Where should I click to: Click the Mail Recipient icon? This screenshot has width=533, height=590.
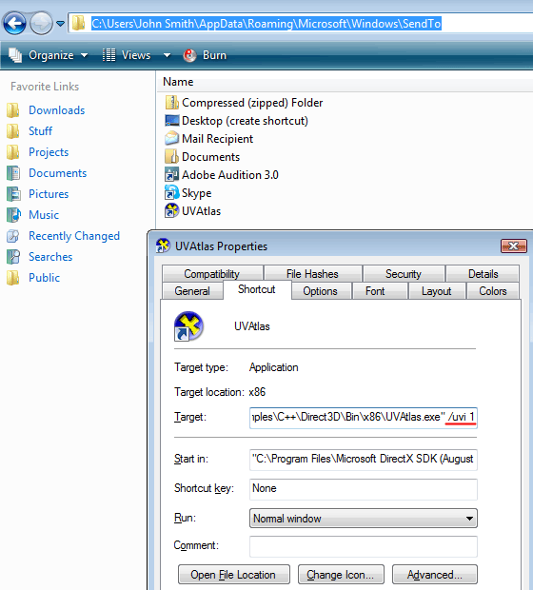[171, 139]
